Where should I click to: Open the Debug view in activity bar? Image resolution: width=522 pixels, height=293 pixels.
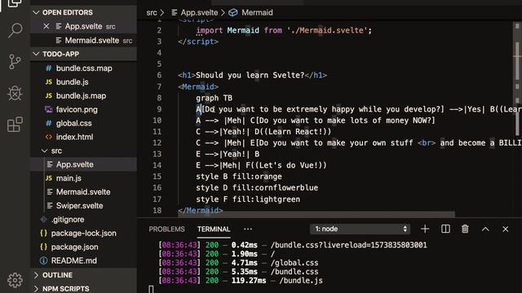click(x=15, y=93)
